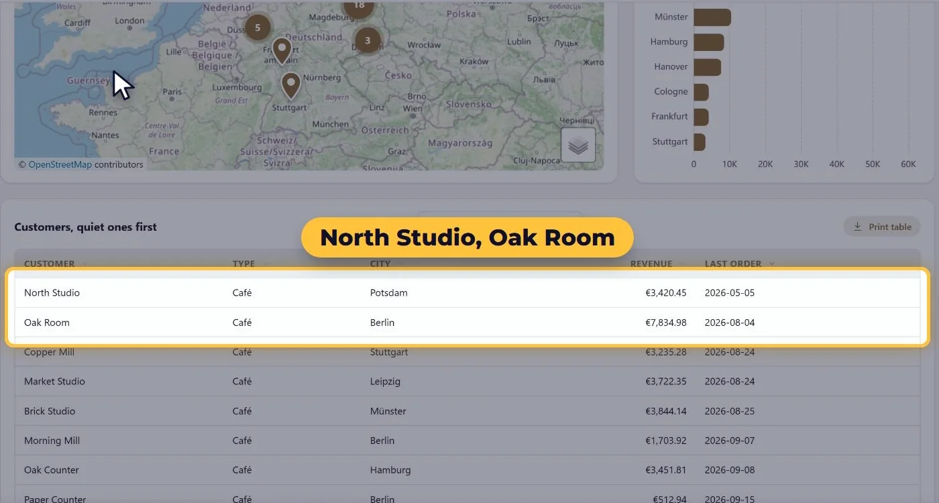The image size is (939, 503).
Task: Click the Hanover bar in the chart
Action: (708, 66)
